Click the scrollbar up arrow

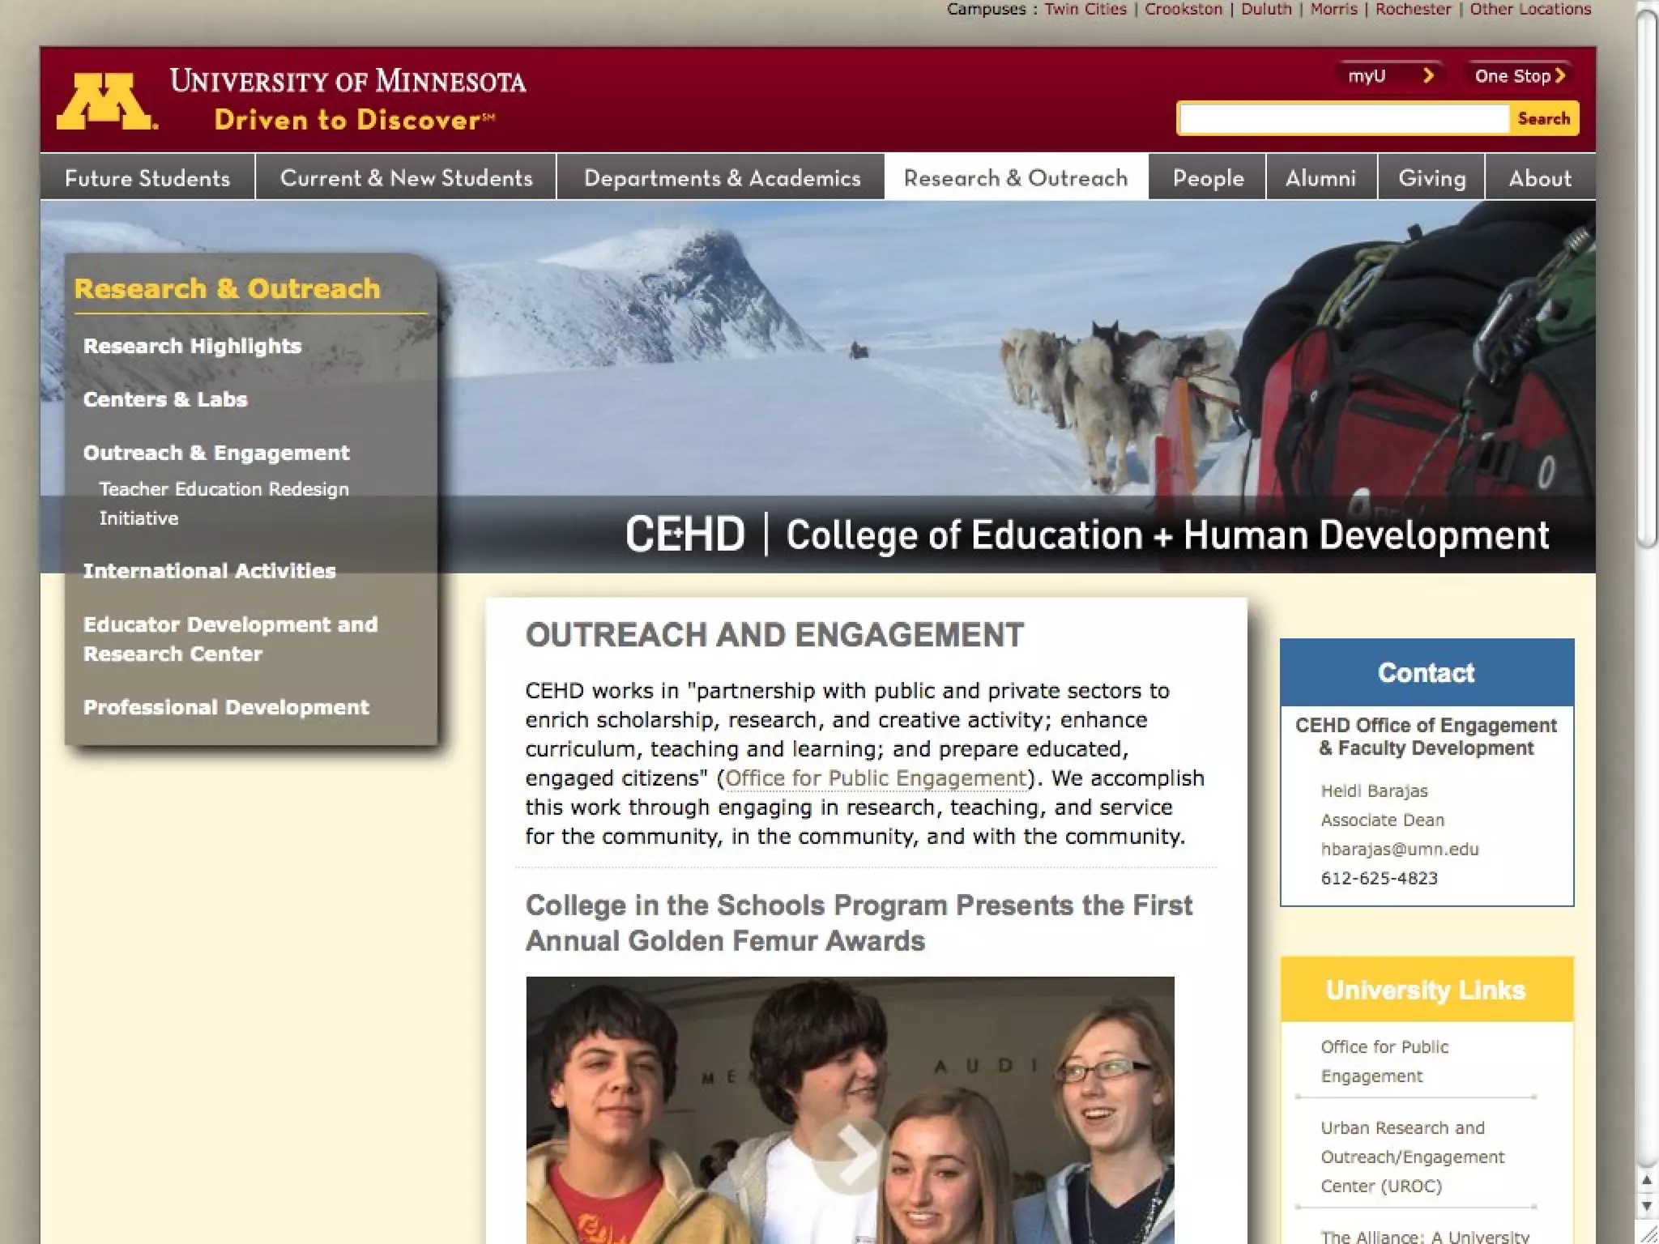point(1647,1180)
